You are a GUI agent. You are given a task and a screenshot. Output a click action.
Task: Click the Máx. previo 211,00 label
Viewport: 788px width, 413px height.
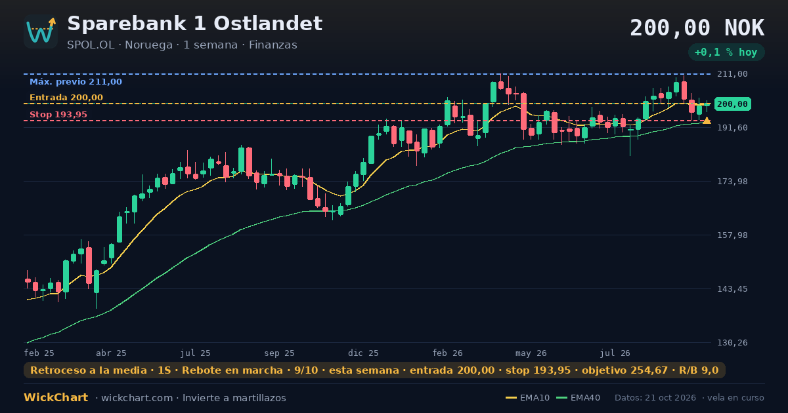76,82
